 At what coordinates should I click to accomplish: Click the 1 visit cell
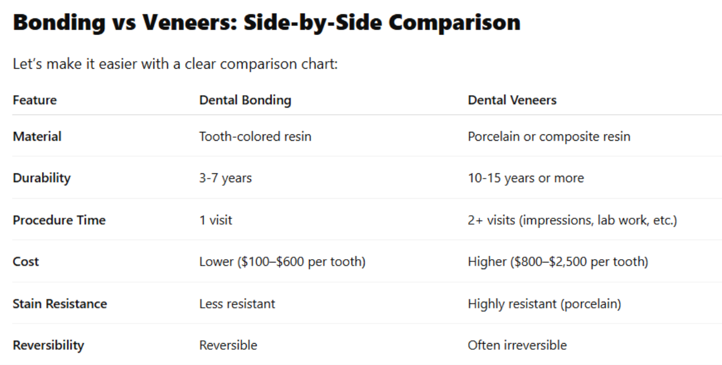click(x=216, y=220)
